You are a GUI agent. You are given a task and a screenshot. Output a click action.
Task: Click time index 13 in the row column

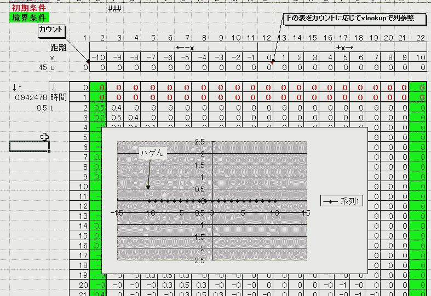pyautogui.click(x=79, y=216)
